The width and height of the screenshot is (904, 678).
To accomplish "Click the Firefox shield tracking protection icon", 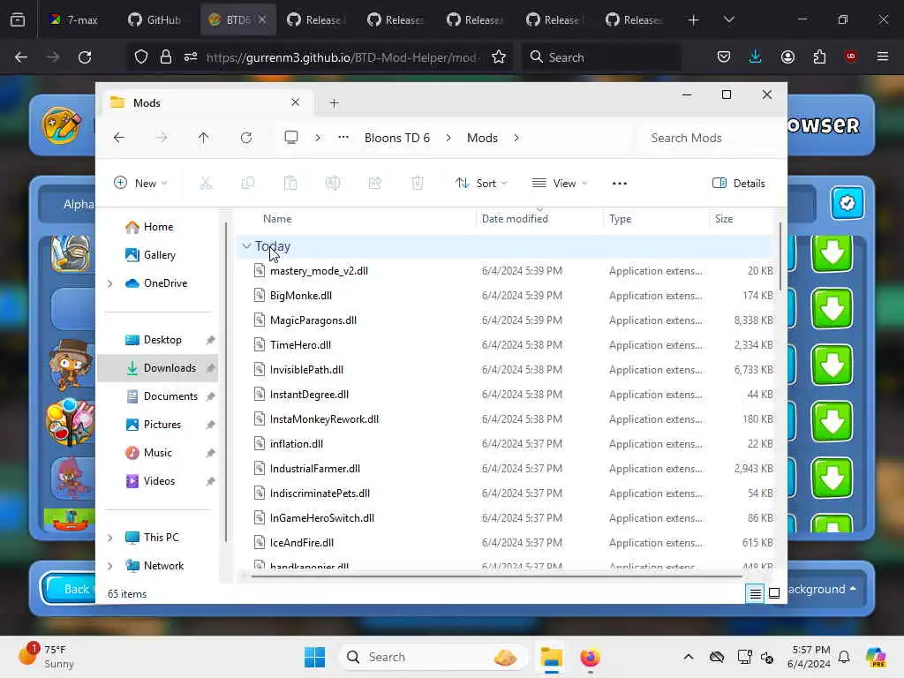I will [x=140, y=57].
